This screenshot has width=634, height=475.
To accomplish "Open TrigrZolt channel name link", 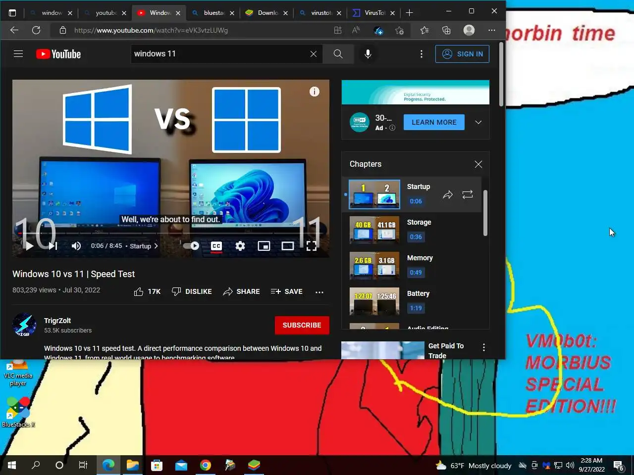I will [57, 321].
